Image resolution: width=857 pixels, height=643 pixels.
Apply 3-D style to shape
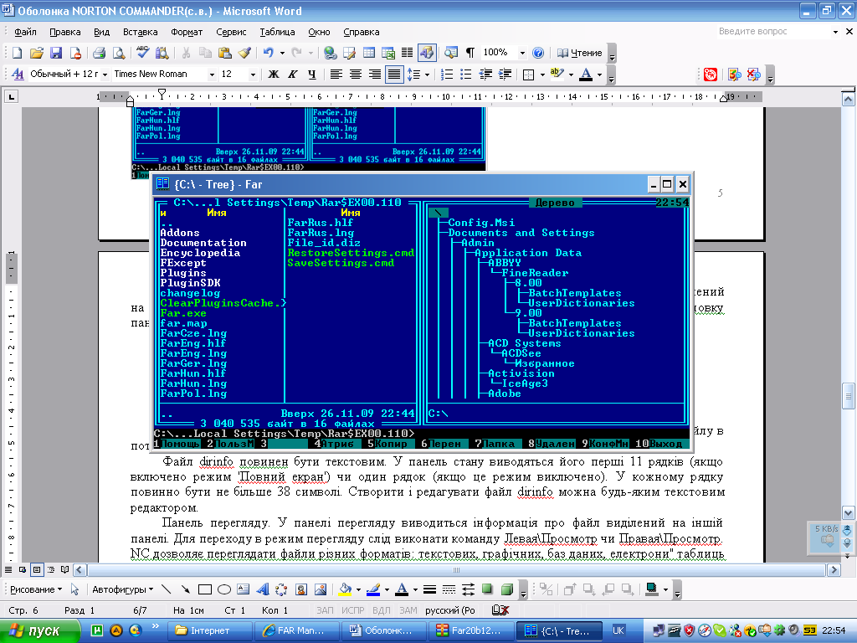(506, 589)
